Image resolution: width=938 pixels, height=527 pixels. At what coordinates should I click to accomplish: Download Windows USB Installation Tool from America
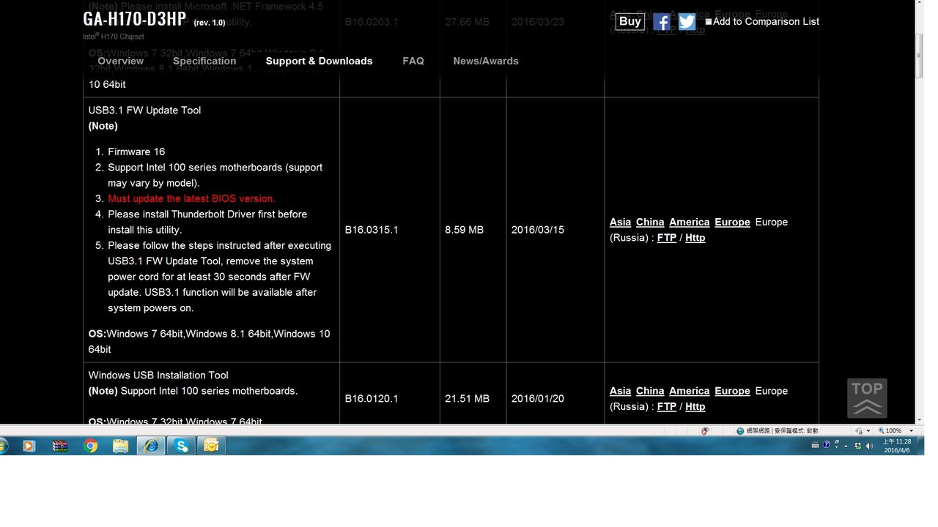click(689, 391)
